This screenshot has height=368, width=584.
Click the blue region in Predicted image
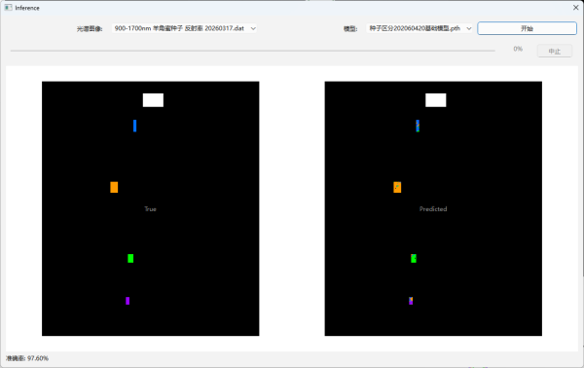coord(418,126)
